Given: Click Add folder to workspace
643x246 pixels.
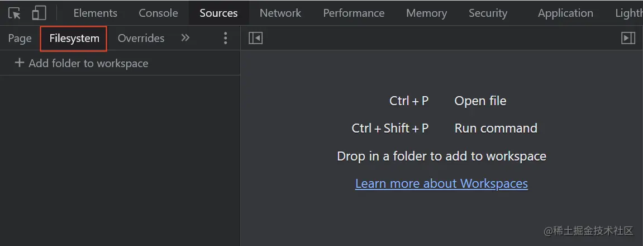Looking at the screenshot, I should coord(88,63).
